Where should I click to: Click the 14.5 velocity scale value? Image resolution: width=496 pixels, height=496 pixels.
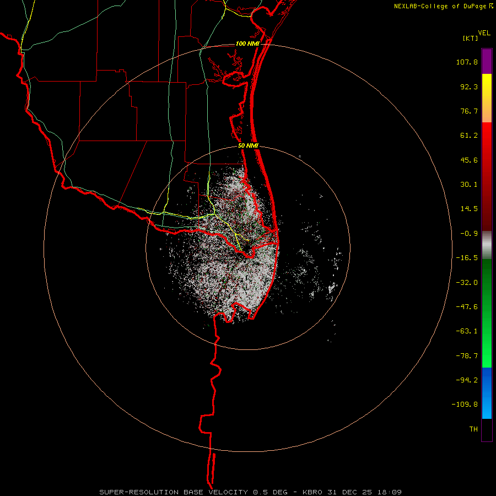469,209
